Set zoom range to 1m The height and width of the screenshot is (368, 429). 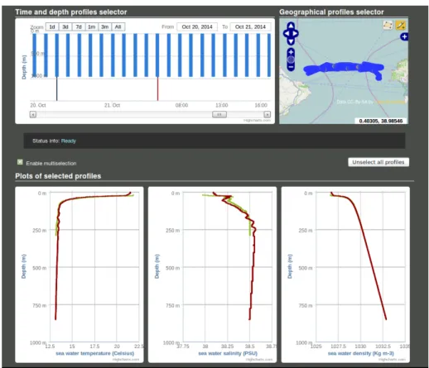(92, 26)
